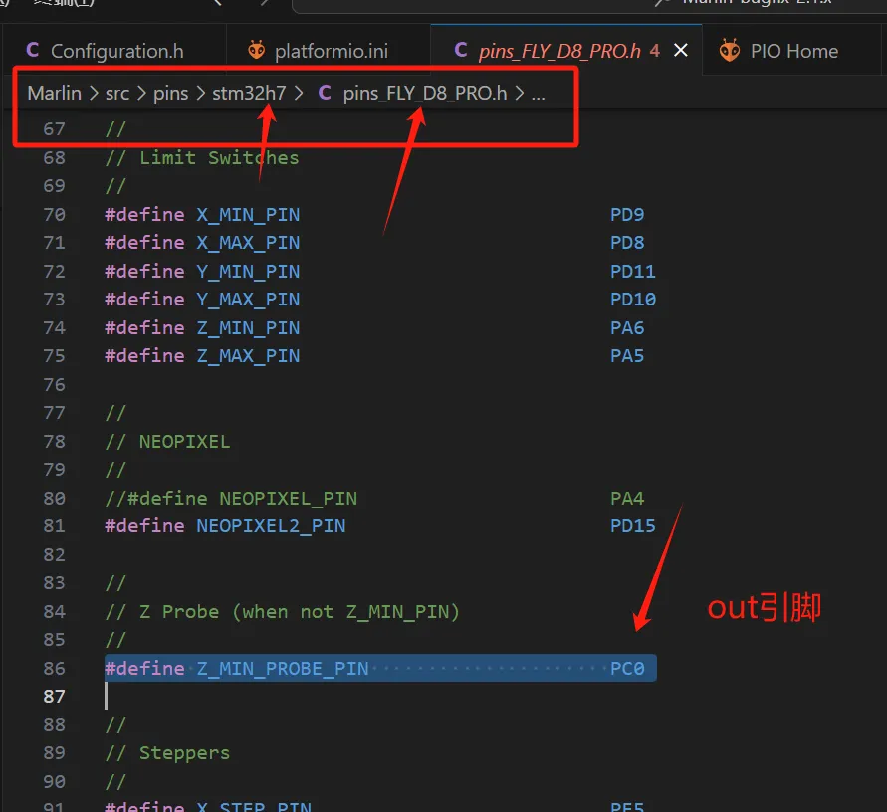
Task: Click the X_MIN_PIN define on line 70
Action: click(x=248, y=214)
